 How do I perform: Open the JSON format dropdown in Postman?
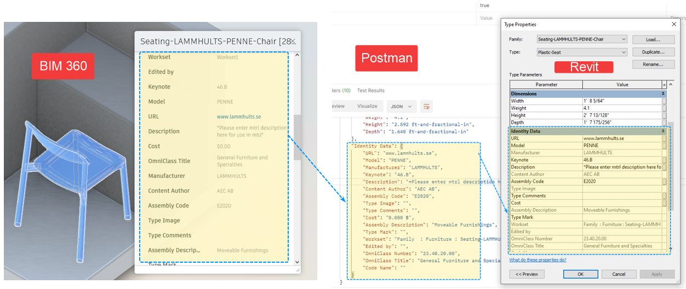pos(402,106)
